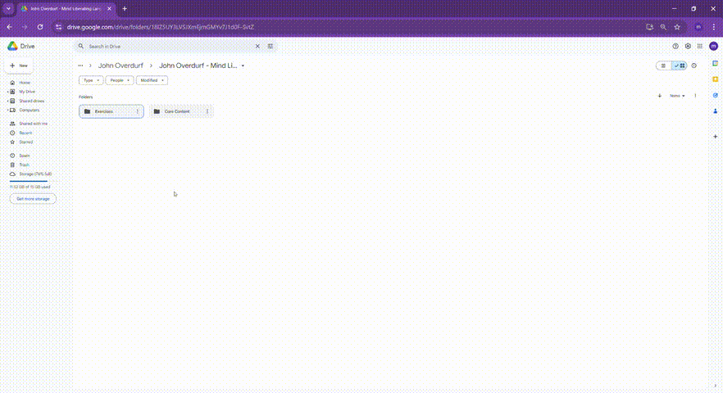Open Chrome tab search dropdown
Image resolution: width=723 pixels, height=393 pixels.
click(x=8, y=8)
